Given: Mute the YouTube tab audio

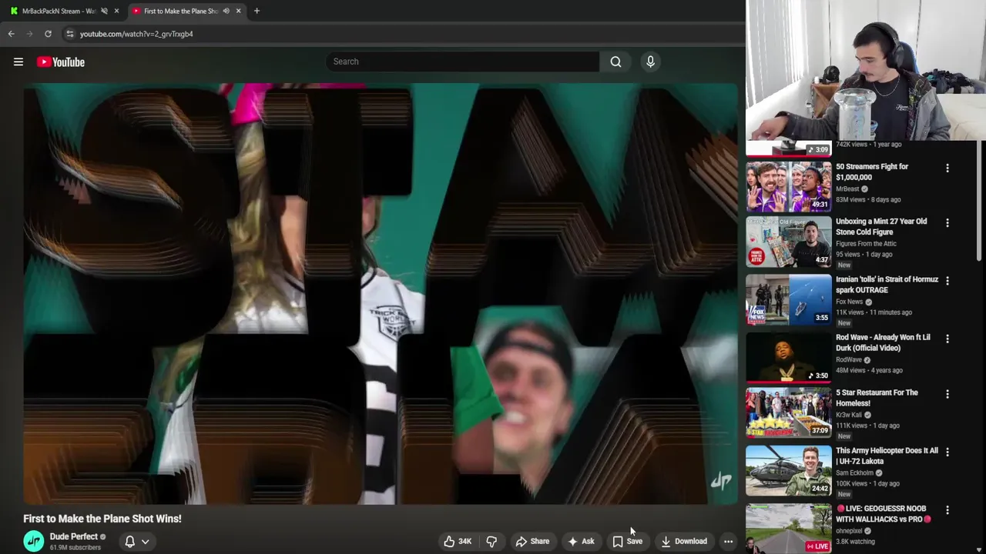Looking at the screenshot, I should (226, 11).
